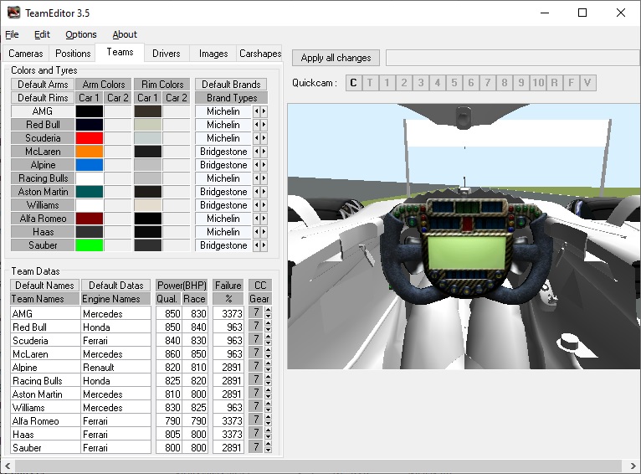Edit Alpine race power 810
Viewport: 641px width, 474px height.
click(195, 368)
